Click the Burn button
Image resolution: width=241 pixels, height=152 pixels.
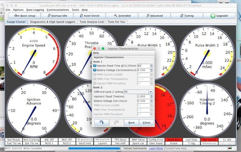[x=131, y=123]
